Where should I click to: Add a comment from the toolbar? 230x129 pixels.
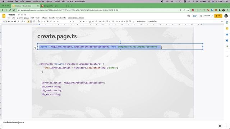[103, 21]
